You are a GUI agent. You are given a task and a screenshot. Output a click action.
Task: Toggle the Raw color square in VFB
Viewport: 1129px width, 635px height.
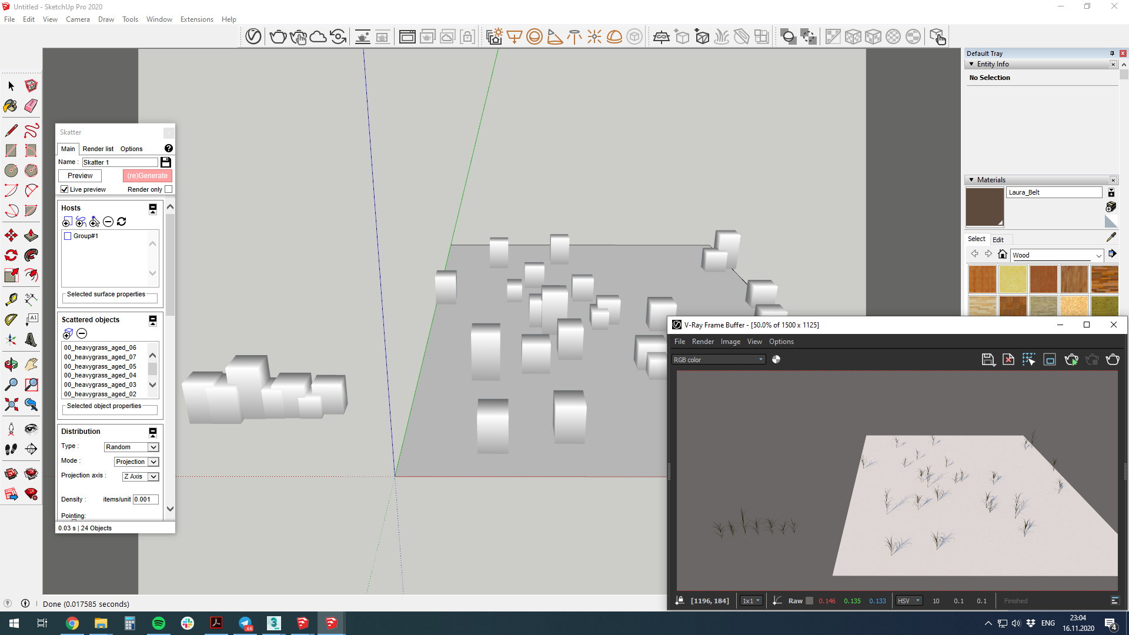810,601
